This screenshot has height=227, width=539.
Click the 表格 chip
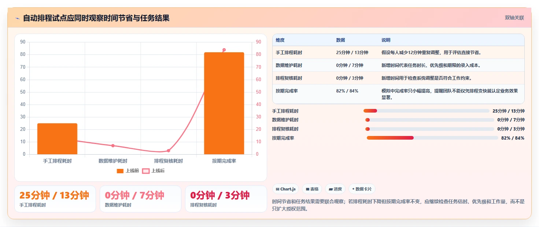point(312,189)
